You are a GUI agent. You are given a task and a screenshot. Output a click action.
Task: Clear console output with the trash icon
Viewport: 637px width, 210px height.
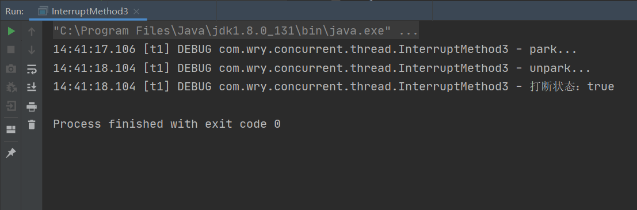coord(32,125)
